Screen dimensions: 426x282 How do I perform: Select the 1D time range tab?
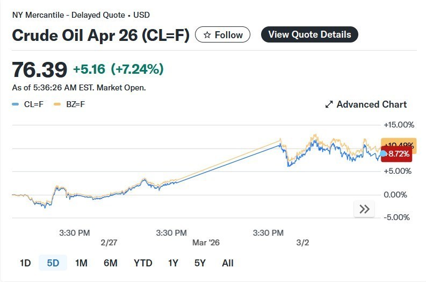click(x=25, y=263)
